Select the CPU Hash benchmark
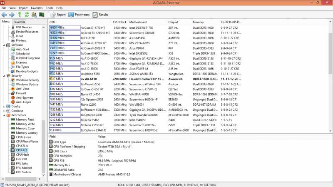Screen dimensions: 333x187 pyautogui.click(x=22, y=155)
